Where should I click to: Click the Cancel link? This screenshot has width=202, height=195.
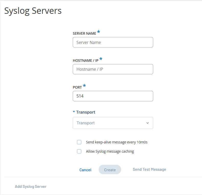[x=85, y=170]
